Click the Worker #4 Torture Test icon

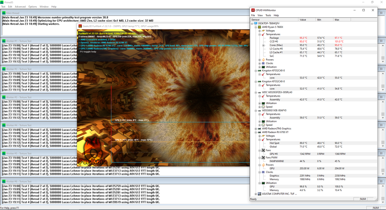(x=4, y=125)
